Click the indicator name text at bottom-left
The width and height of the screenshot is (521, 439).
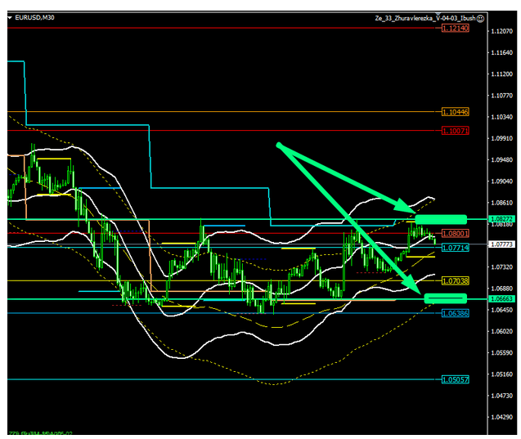[41, 434]
